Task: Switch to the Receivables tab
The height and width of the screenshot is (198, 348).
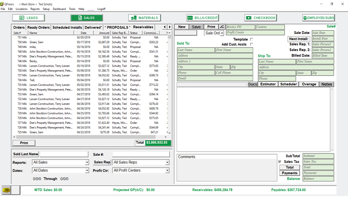Action: tap(143, 27)
